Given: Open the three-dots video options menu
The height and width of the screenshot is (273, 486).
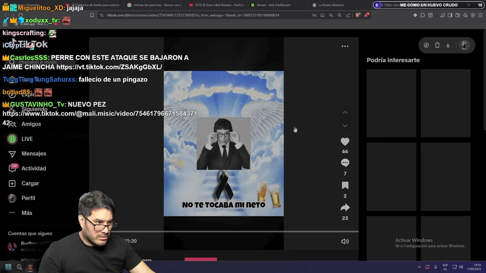Looking at the screenshot, I should tap(345, 46).
